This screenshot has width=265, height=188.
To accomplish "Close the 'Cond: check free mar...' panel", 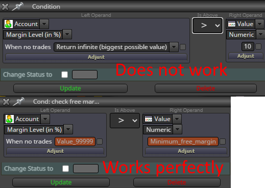I will pyautogui.click(x=6, y=102).
